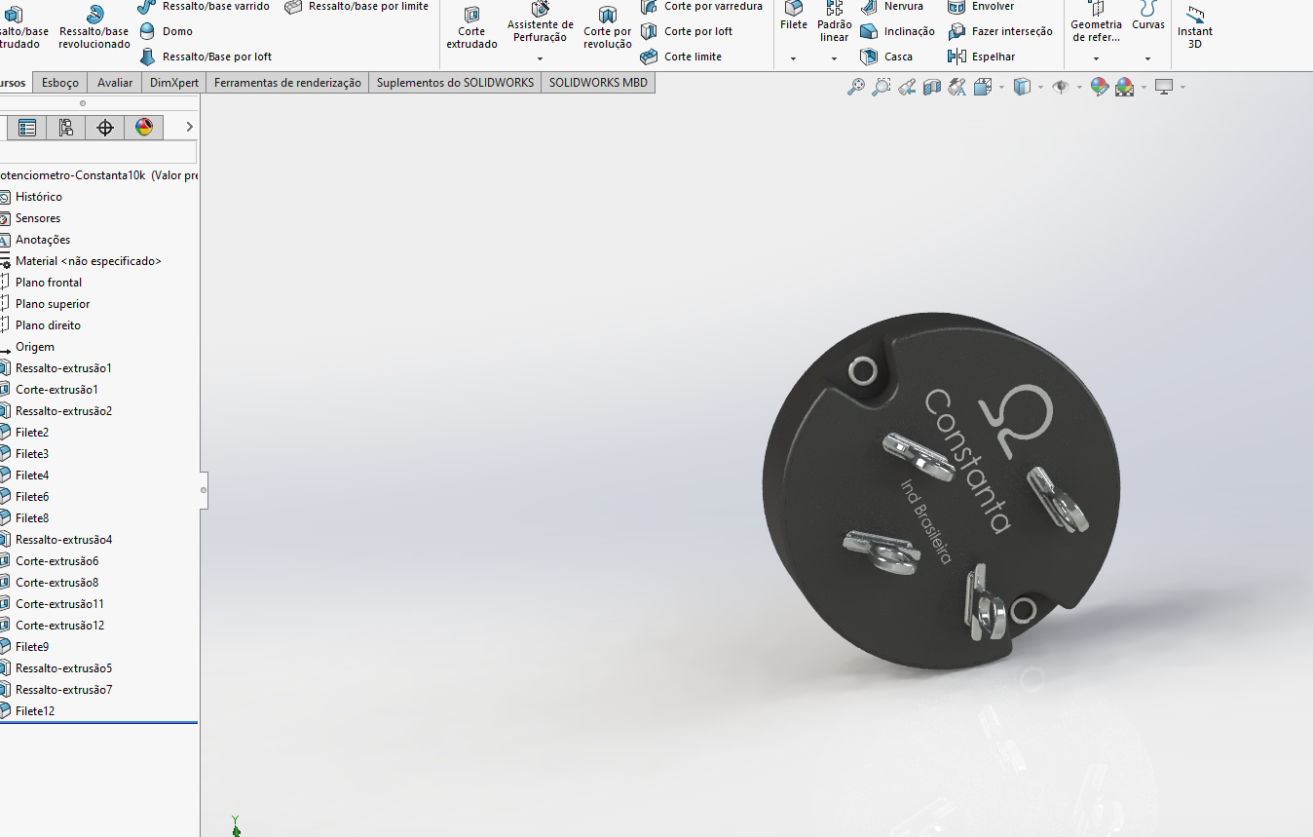1313x837 pixels.
Task: Select Material <não especificado> item
Action: pos(89,261)
